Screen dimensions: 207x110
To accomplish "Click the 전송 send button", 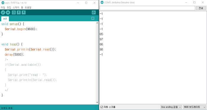I will click(x=201, y=8).
